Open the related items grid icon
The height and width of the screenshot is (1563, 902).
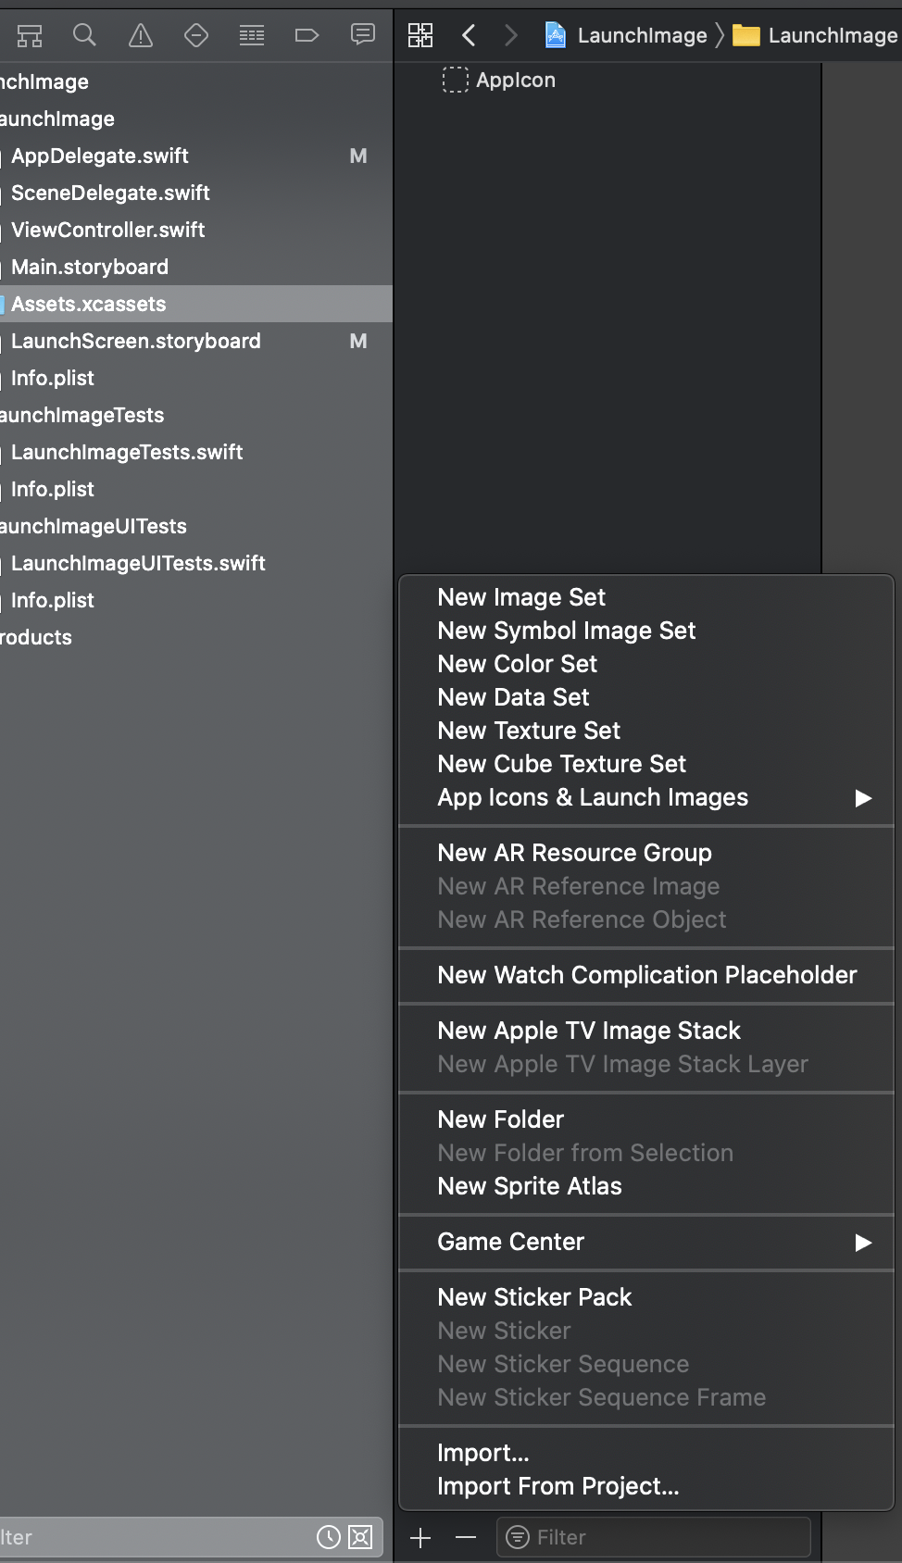point(420,35)
